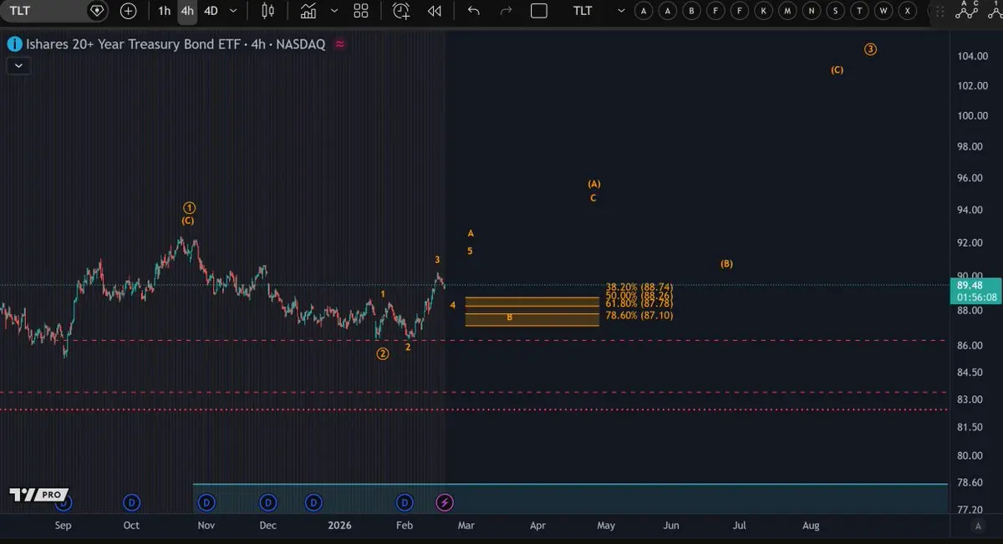This screenshot has height=544, width=1003.
Task: Open the candlestick chart type selector
Action: [x=267, y=11]
